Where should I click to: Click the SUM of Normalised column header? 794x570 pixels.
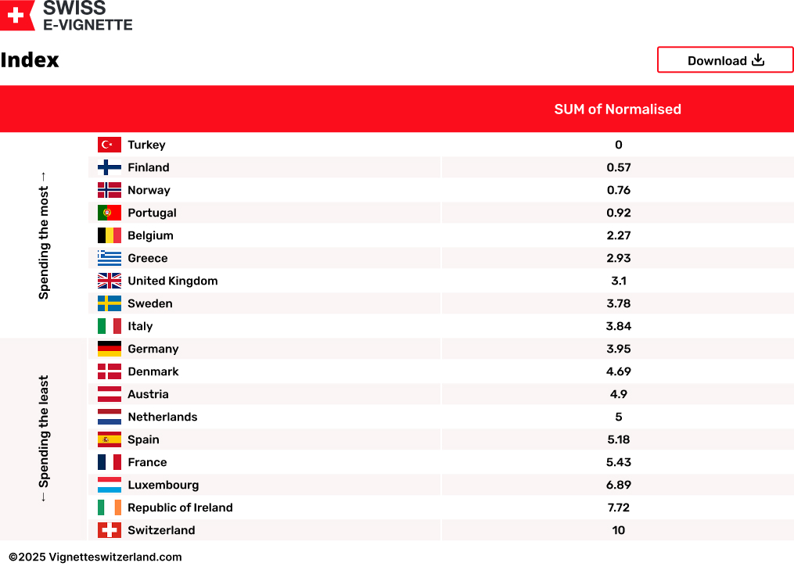point(617,109)
